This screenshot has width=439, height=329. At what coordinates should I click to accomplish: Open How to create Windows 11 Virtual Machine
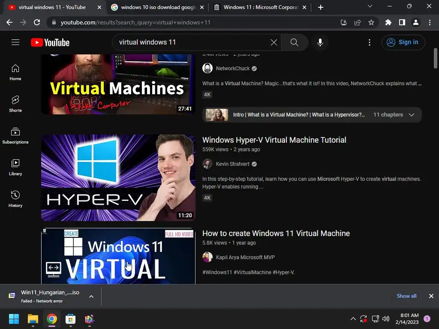point(276,233)
